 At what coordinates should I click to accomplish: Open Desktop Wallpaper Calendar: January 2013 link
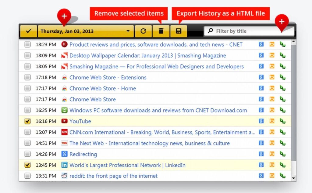pos(148,55)
